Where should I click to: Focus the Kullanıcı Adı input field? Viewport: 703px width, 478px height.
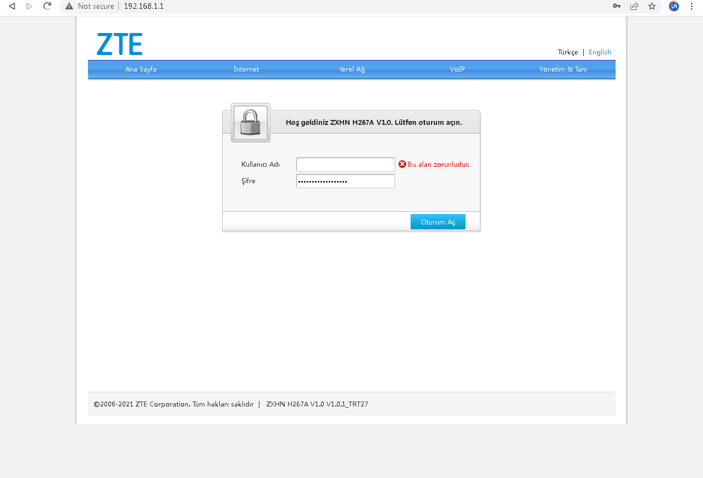346,164
